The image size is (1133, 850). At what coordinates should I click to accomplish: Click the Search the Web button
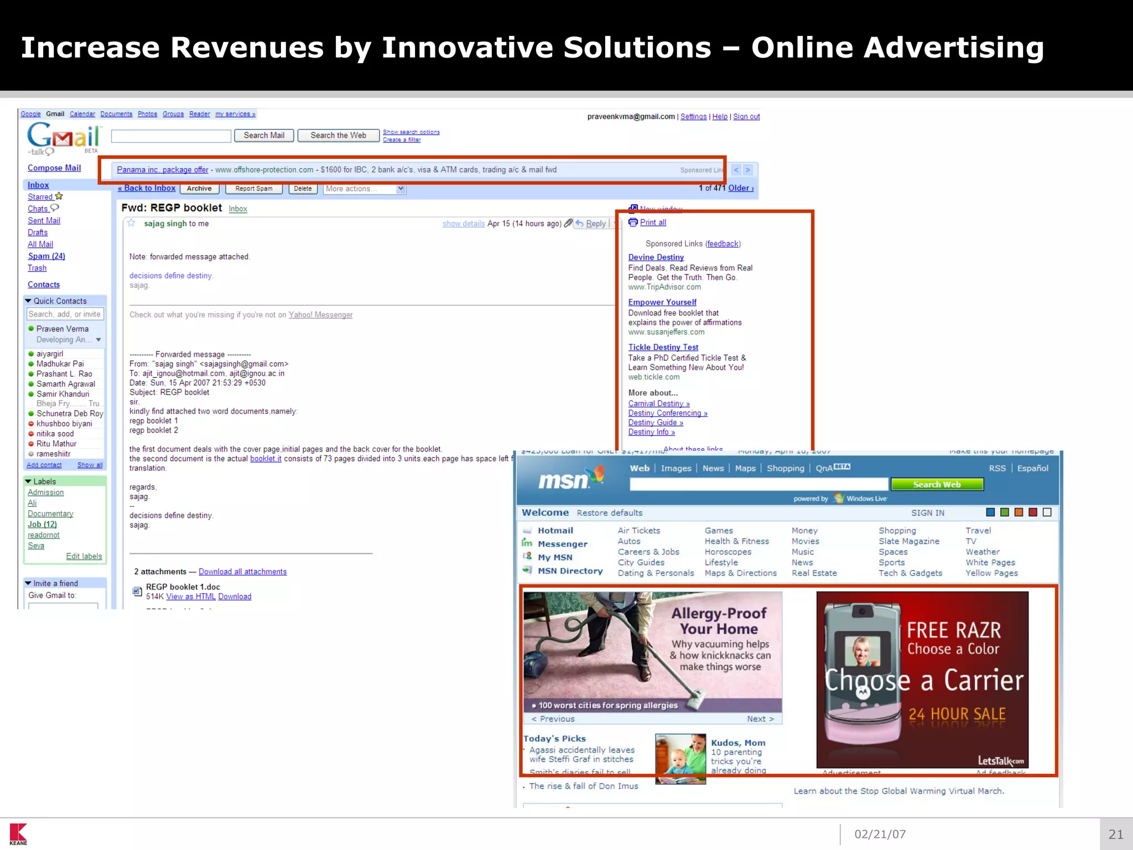(x=338, y=136)
